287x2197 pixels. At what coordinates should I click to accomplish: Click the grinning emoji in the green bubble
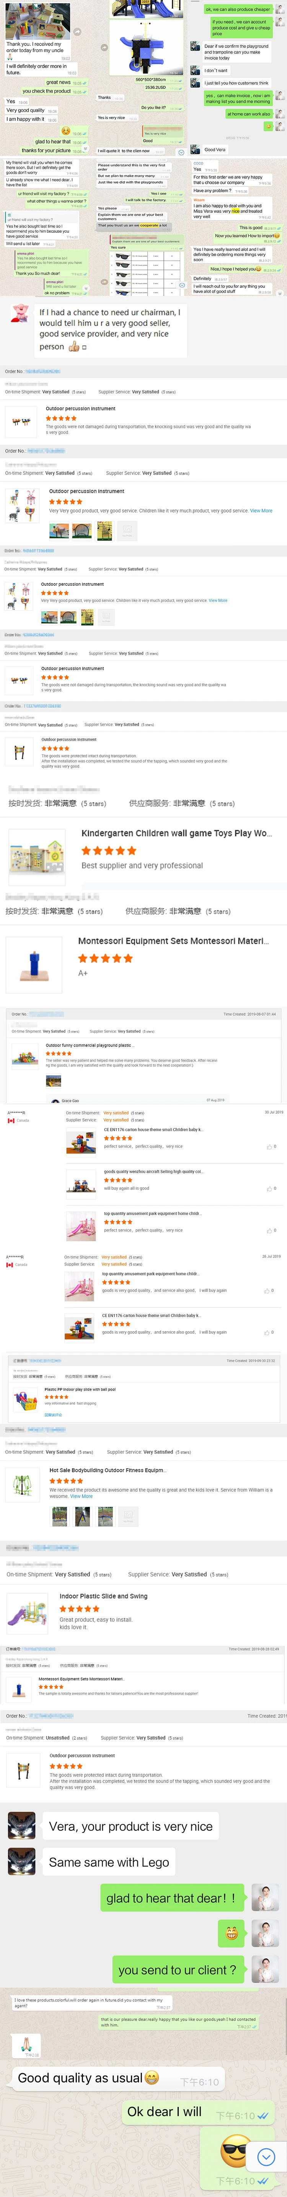231,1932
